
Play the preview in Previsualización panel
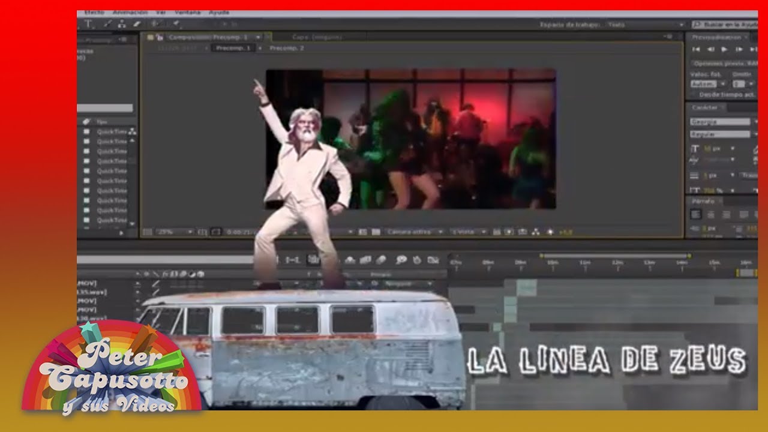coord(724,49)
